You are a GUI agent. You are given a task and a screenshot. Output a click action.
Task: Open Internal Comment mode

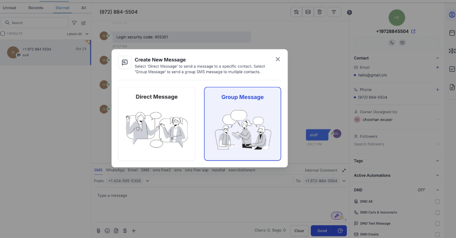pyautogui.click(x=321, y=170)
